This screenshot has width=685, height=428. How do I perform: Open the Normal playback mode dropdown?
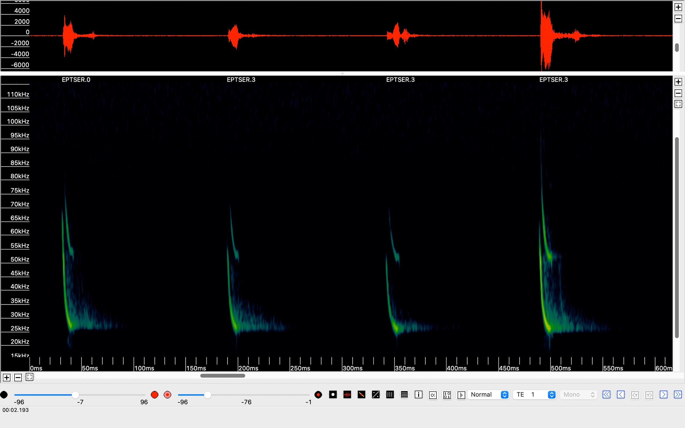coord(489,395)
